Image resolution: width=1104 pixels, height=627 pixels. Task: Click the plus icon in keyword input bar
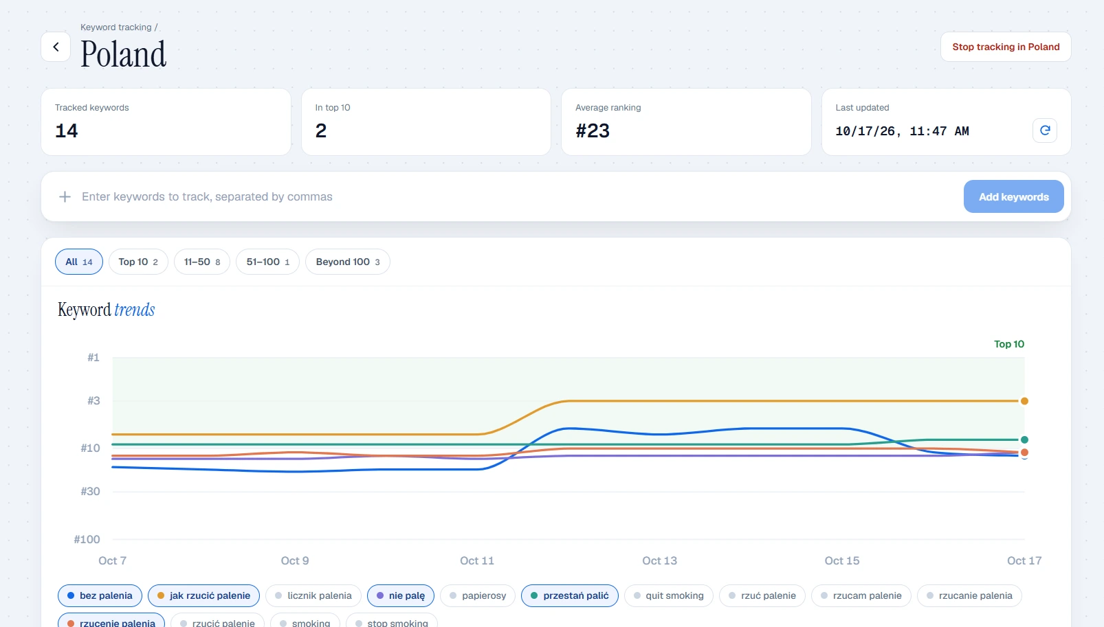click(65, 197)
